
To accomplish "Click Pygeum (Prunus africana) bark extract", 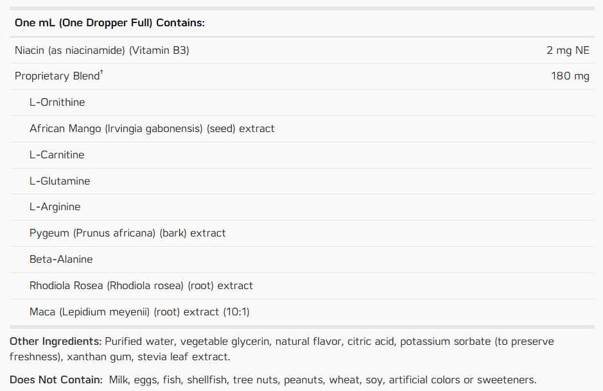I will tap(128, 233).
